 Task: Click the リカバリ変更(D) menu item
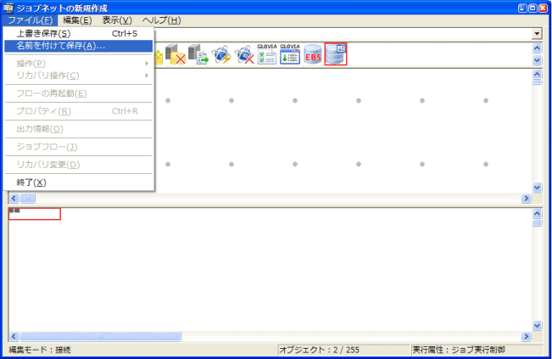[x=79, y=165]
